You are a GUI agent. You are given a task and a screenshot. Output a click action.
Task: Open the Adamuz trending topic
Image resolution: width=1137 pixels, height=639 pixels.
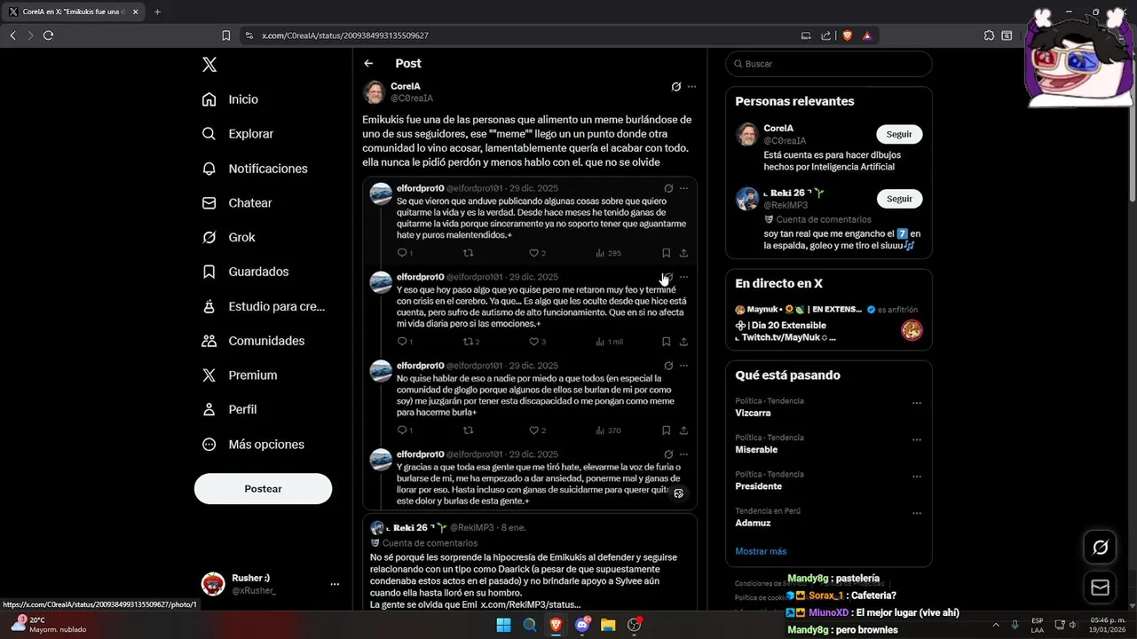pos(753,523)
